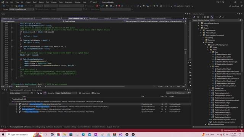Click the bookmark toolbar icon
The image size is (244, 137).
(161, 6)
